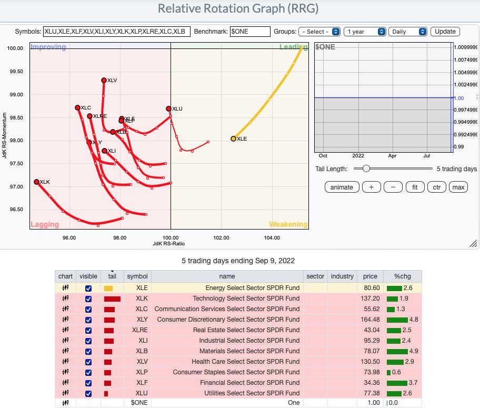Open chart icon for XLU row

(65, 393)
